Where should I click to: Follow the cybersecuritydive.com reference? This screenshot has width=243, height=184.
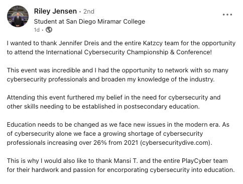(x=175, y=143)
